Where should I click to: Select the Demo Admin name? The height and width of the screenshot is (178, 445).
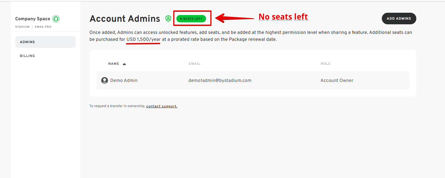tap(124, 80)
